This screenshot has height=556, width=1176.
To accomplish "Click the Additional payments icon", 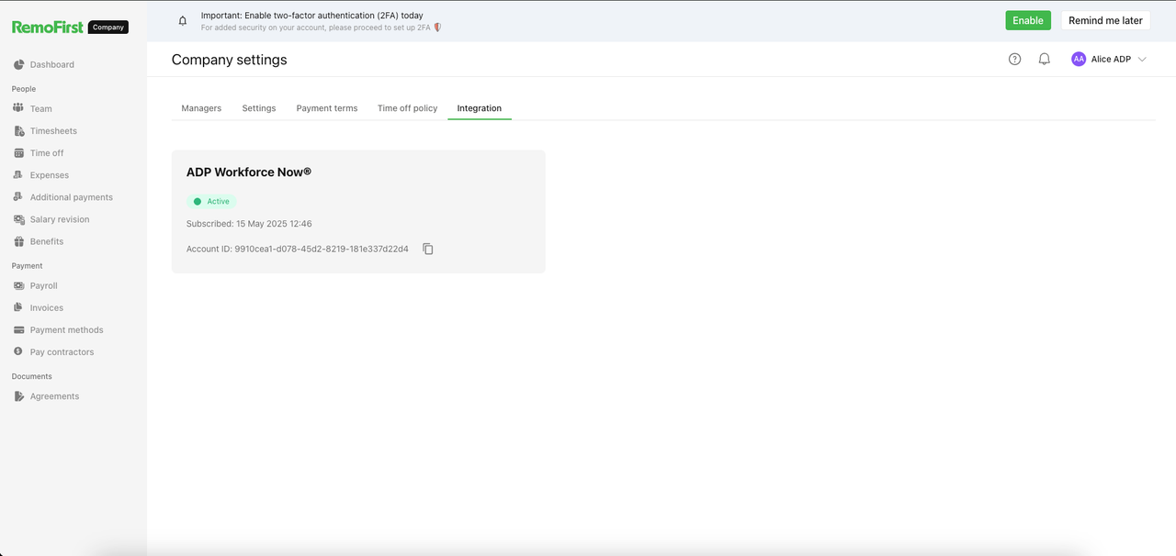I will point(18,197).
